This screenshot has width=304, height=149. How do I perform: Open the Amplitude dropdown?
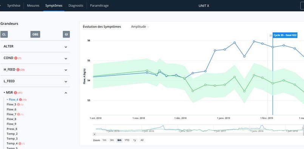(x=140, y=27)
